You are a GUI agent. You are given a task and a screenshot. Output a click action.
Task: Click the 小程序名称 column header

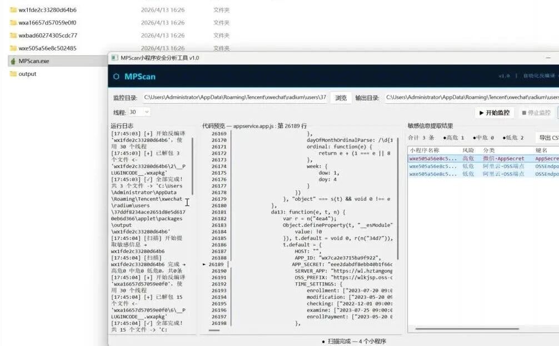tap(424, 150)
